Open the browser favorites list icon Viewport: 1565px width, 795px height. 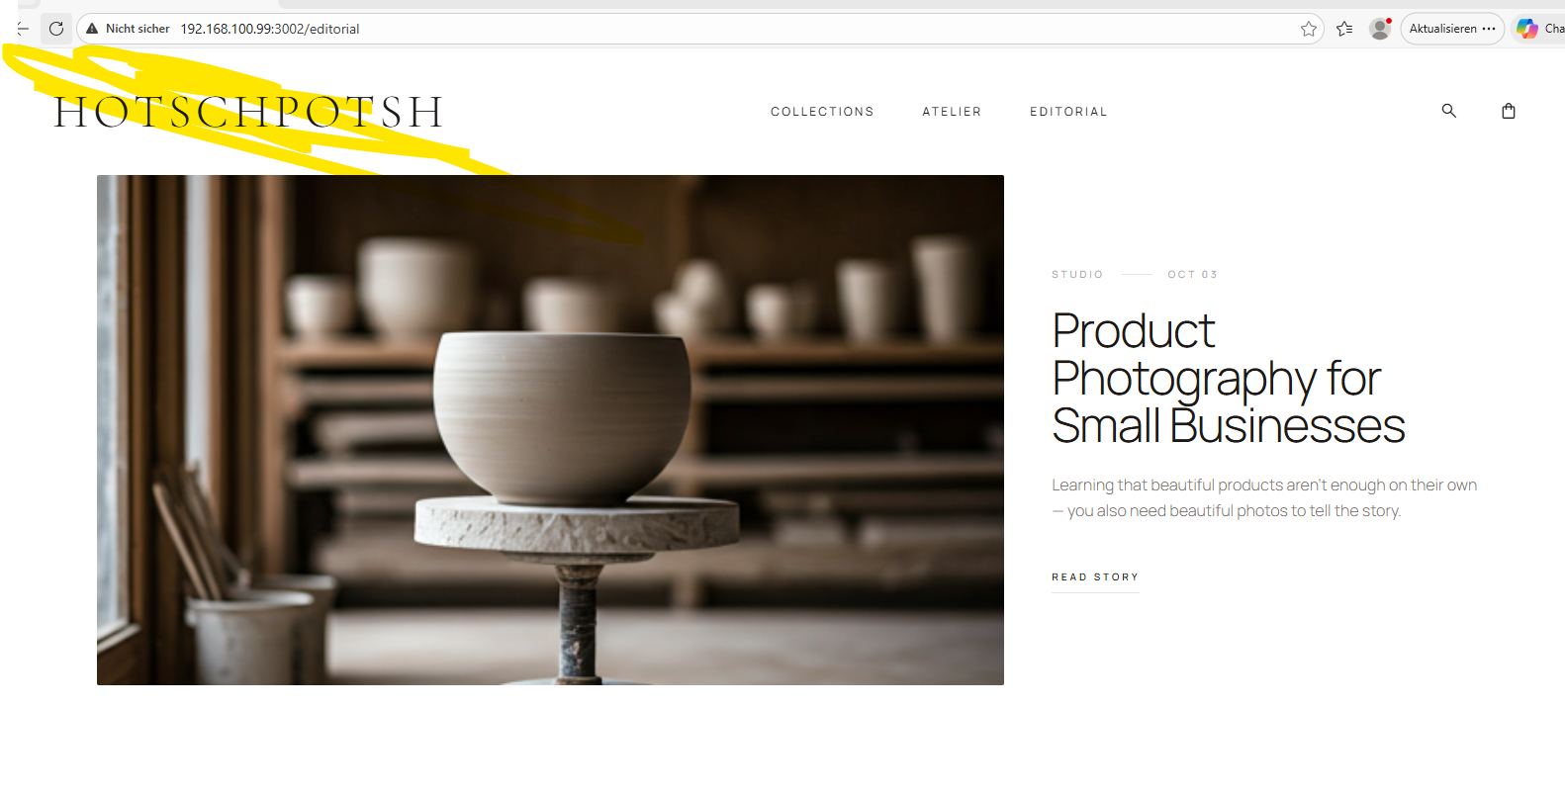pyautogui.click(x=1344, y=29)
